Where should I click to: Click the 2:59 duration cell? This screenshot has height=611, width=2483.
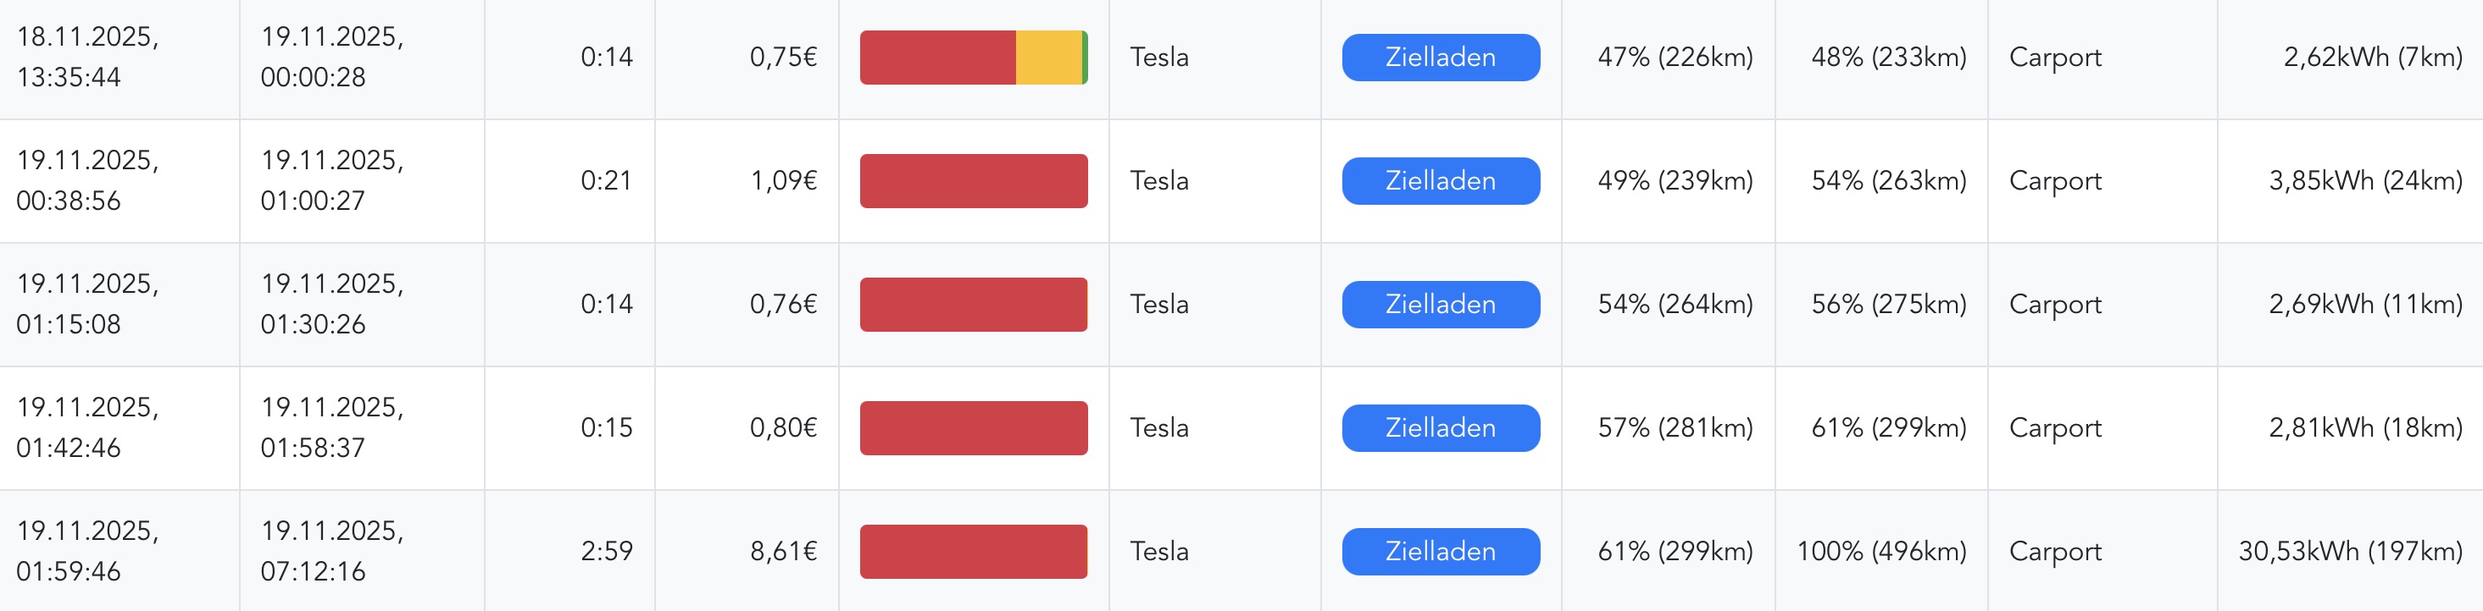coord(606,552)
